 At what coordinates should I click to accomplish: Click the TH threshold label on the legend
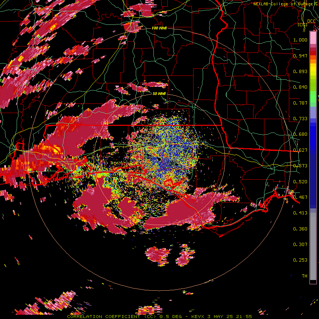(x=304, y=276)
